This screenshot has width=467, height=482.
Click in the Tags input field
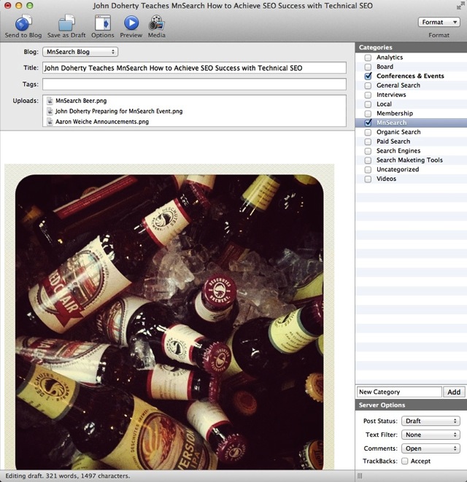[x=193, y=84]
